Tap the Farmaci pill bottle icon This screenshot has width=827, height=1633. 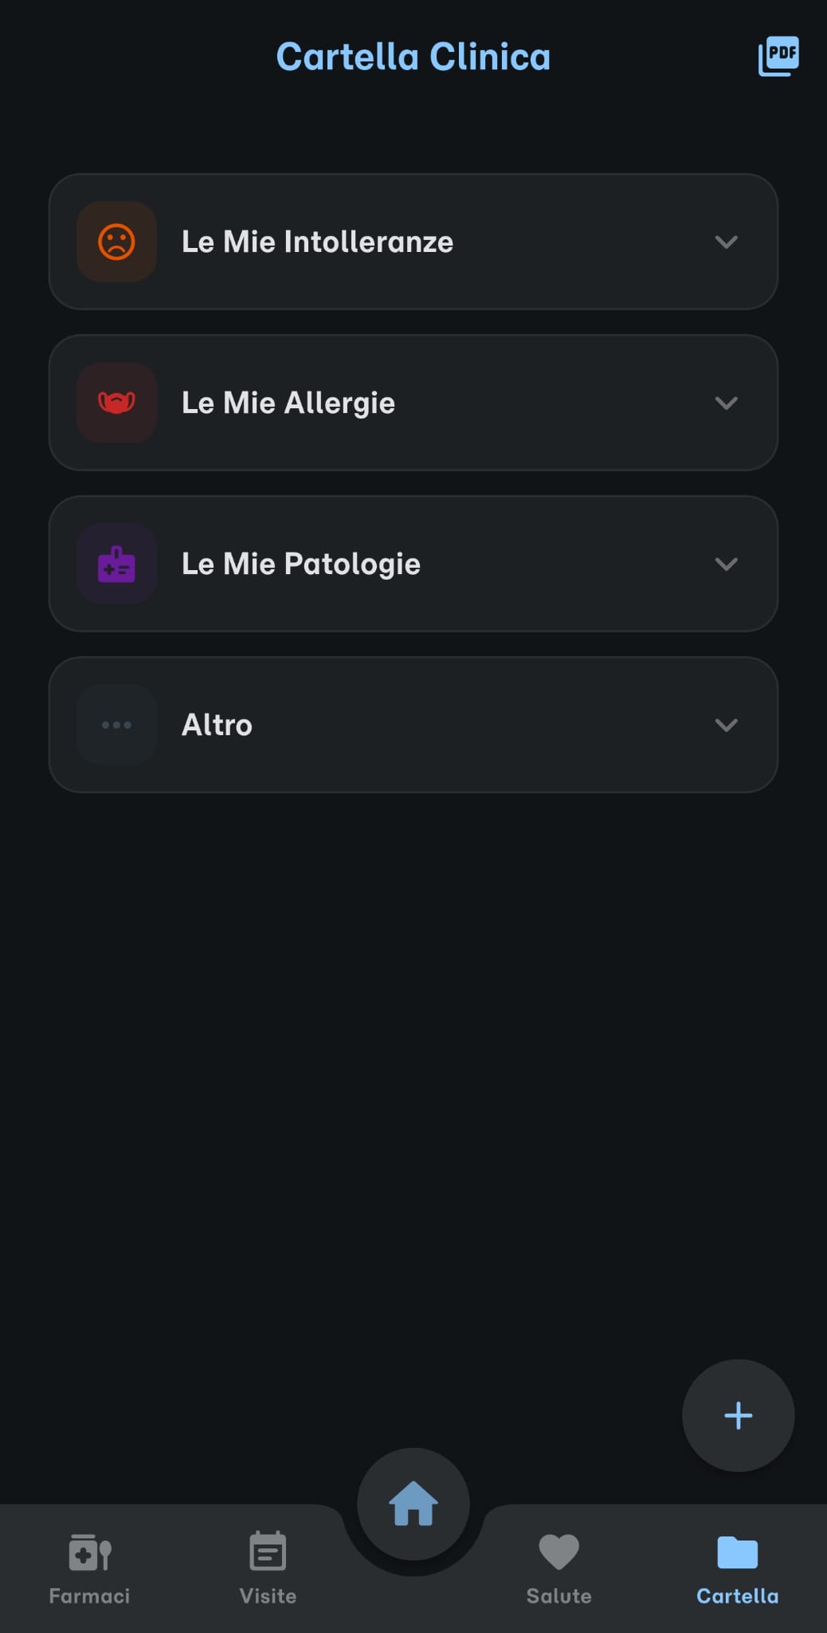point(89,1552)
